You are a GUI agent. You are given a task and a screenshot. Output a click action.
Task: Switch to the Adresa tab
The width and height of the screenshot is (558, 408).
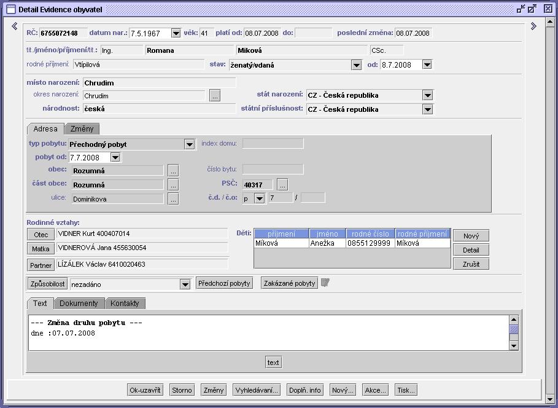point(45,128)
